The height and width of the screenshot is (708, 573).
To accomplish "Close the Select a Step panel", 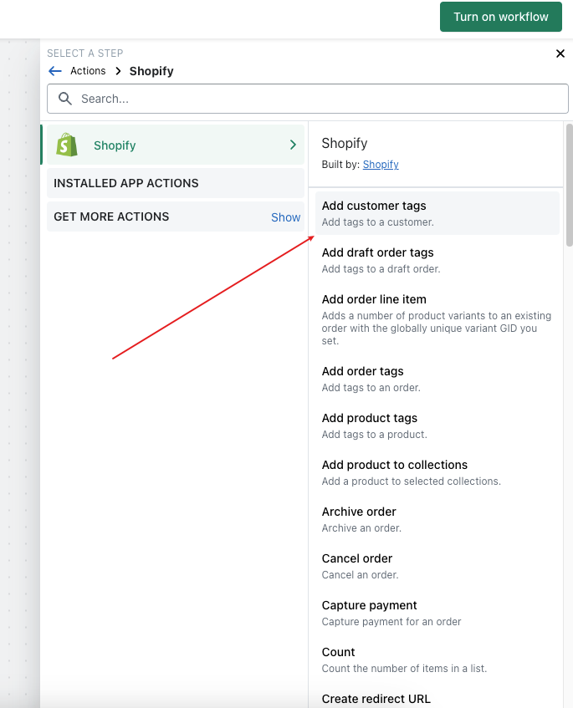I will [560, 53].
